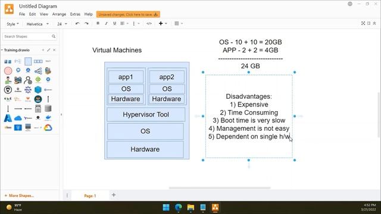This screenshot has height=214, width=381.
Task: Open the Helvetica font family dropdown
Action: 38,24
